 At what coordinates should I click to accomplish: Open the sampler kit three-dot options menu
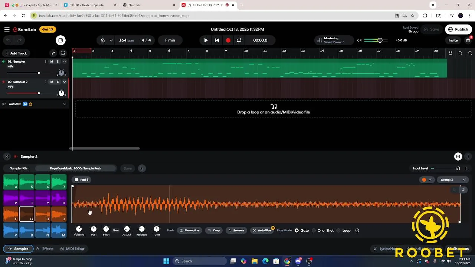[x=142, y=168]
